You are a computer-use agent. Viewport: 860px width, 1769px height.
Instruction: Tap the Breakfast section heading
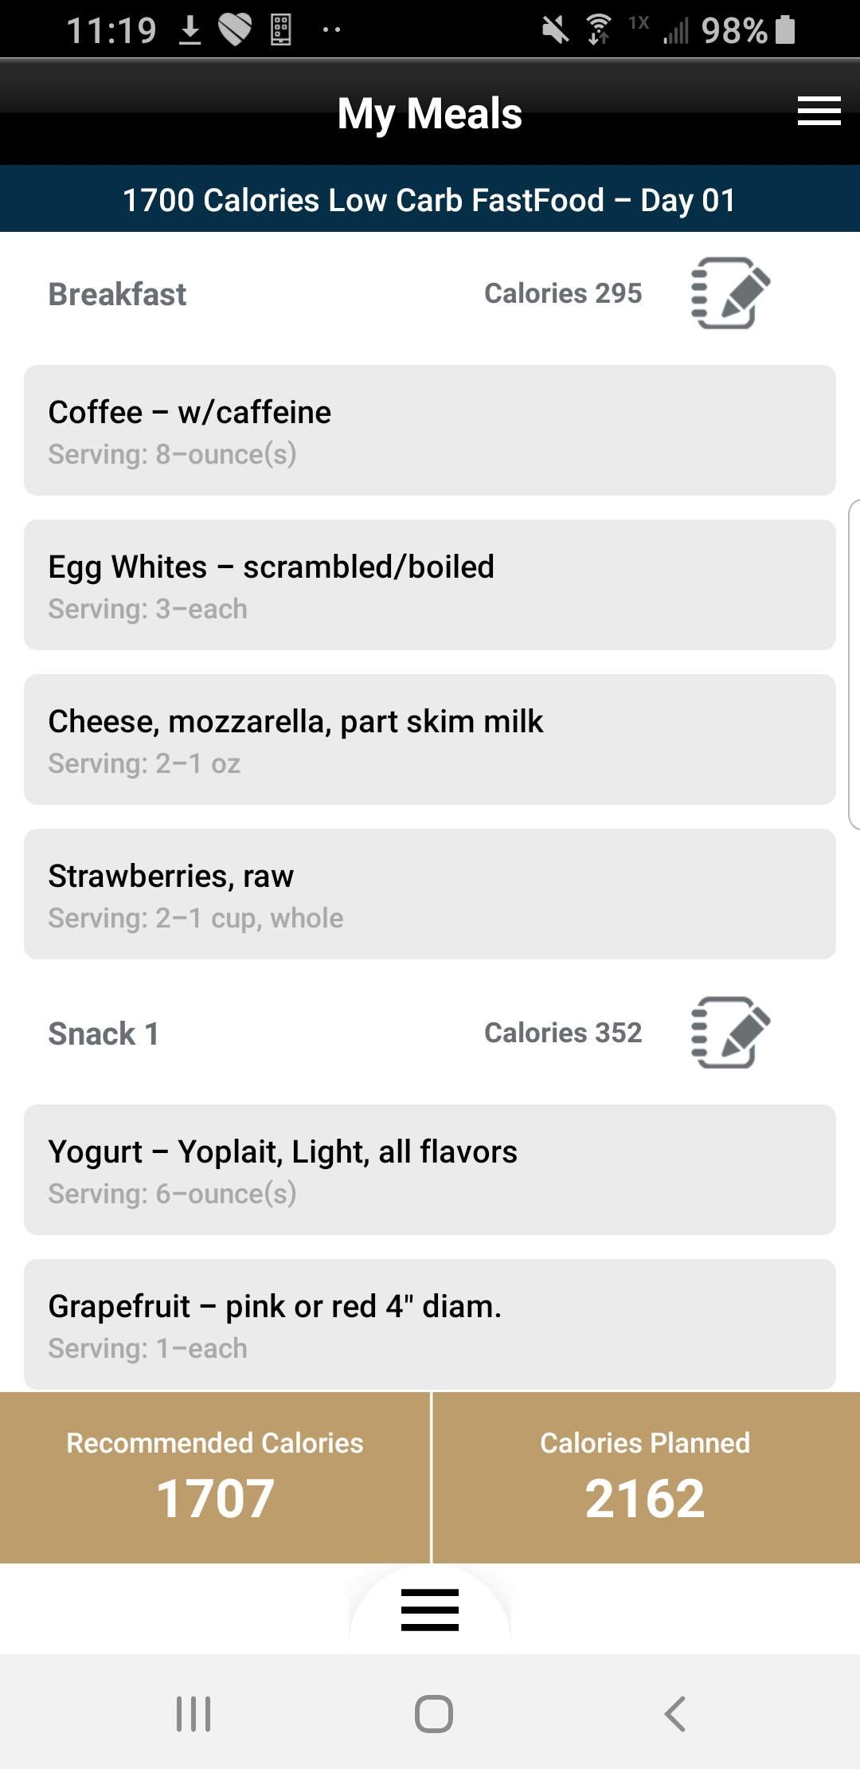[117, 294]
